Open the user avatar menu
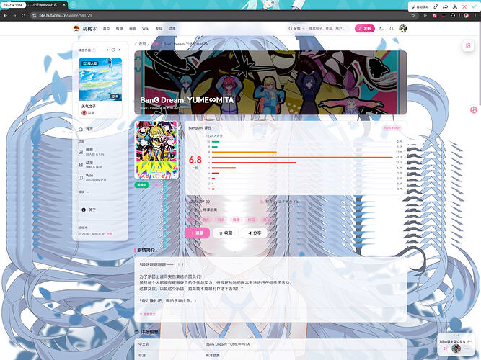Screen dimensions: 481x360 click(x=403, y=29)
